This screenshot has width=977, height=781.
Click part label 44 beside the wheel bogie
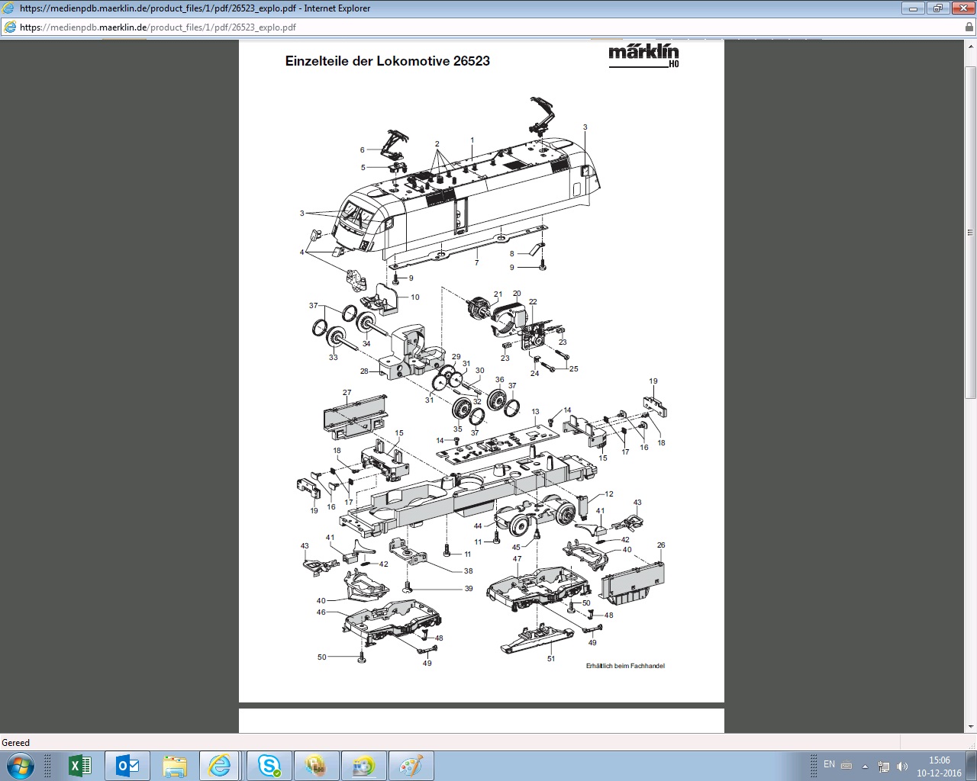(478, 526)
